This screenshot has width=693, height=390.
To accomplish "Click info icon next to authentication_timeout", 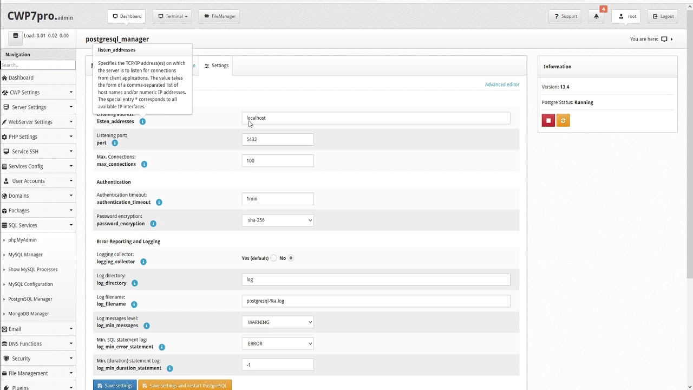I will 159,202.
